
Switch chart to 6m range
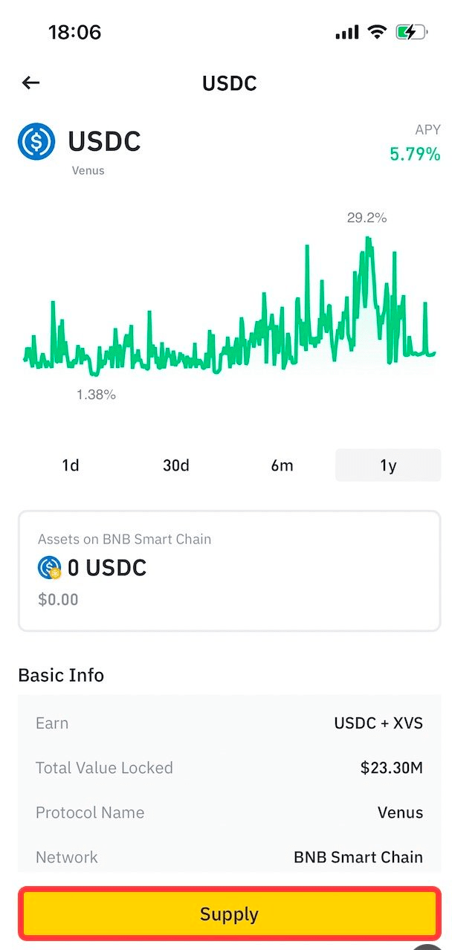pos(282,465)
